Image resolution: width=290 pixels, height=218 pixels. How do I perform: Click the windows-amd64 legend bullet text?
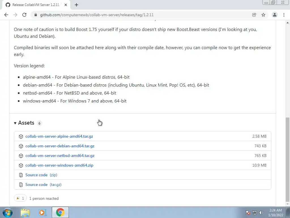(75, 101)
